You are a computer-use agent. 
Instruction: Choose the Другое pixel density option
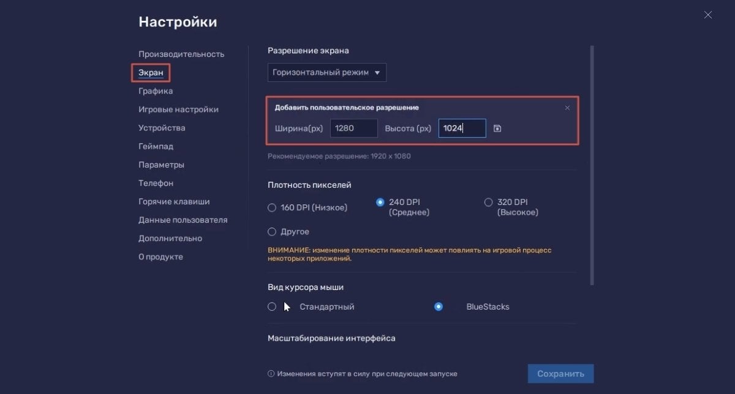pos(272,232)
